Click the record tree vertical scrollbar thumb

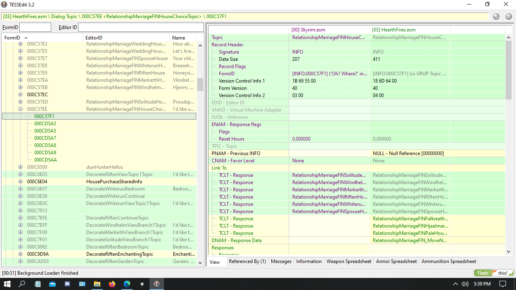pos(200,85)
